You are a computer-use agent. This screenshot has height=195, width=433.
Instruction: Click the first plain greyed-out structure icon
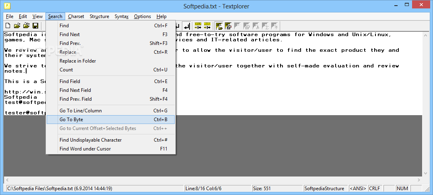[237, 26]
